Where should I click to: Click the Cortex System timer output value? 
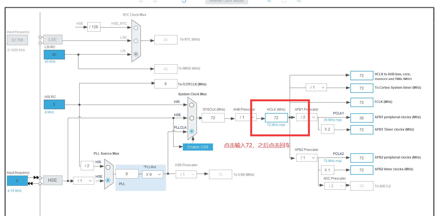tap(362, 88)
